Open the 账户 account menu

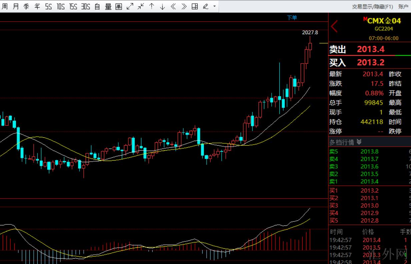403,6
